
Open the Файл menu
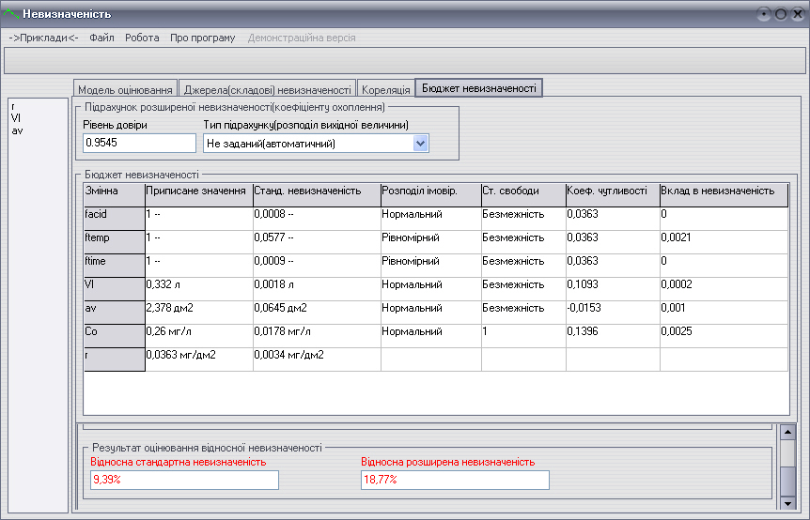click(x=101, y=38)
